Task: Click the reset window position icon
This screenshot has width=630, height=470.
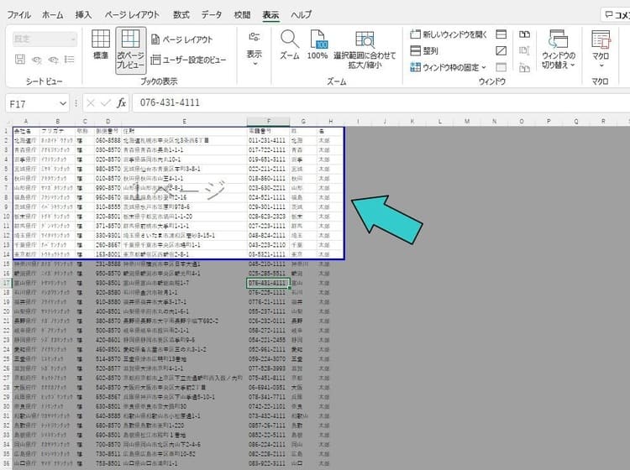Action: pos(524,67)
